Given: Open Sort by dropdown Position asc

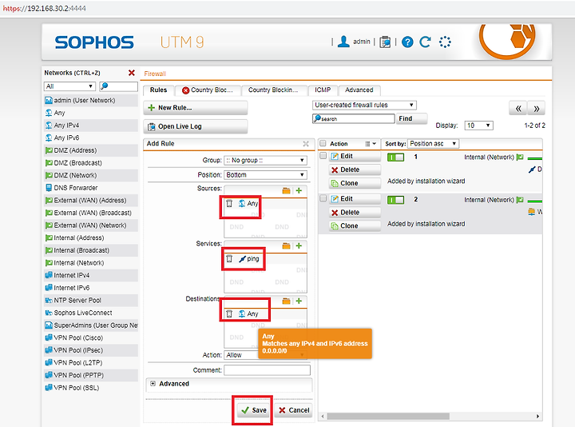Looking at the screenshot, I should tap(433, 144).
